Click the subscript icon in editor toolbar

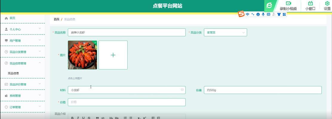click(x=139, y=118)
